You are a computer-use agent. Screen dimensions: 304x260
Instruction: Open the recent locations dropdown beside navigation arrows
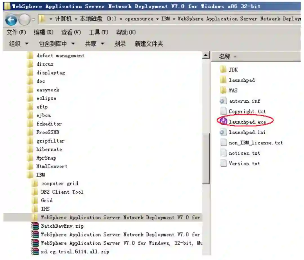click(x=33, y=19)
